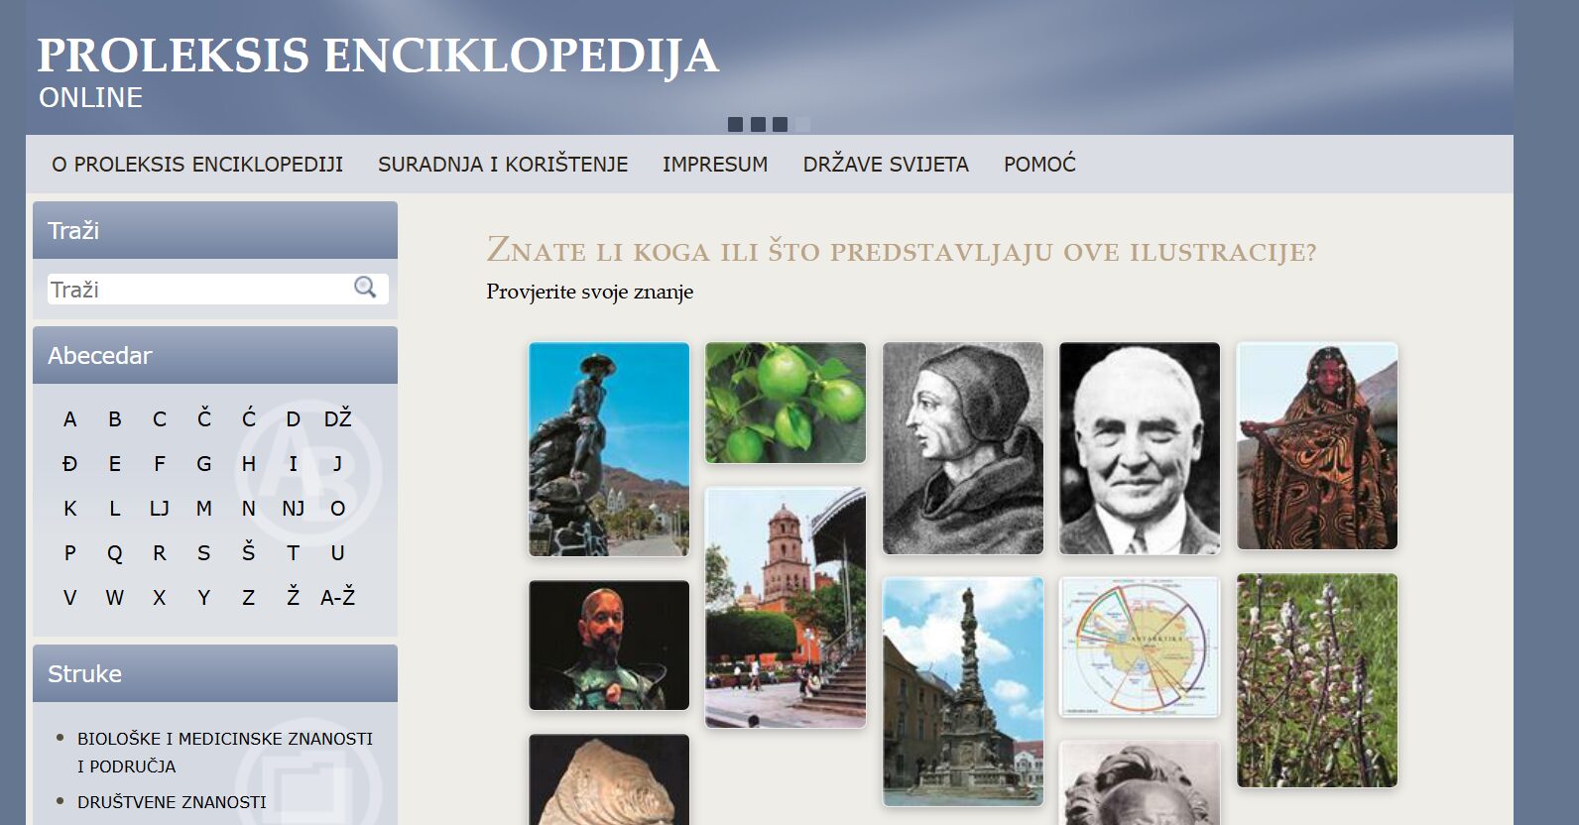Screen dimensions: 1579x825
Task: Click the magnifying glass search icon
Action: coord(366,288)
